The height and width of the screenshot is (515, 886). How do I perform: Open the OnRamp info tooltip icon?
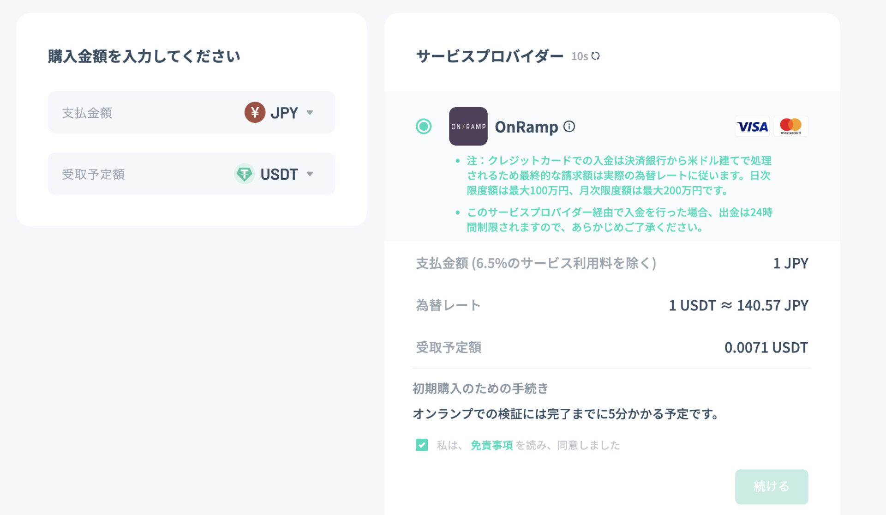pyautogui.click(x=569, y=126)
